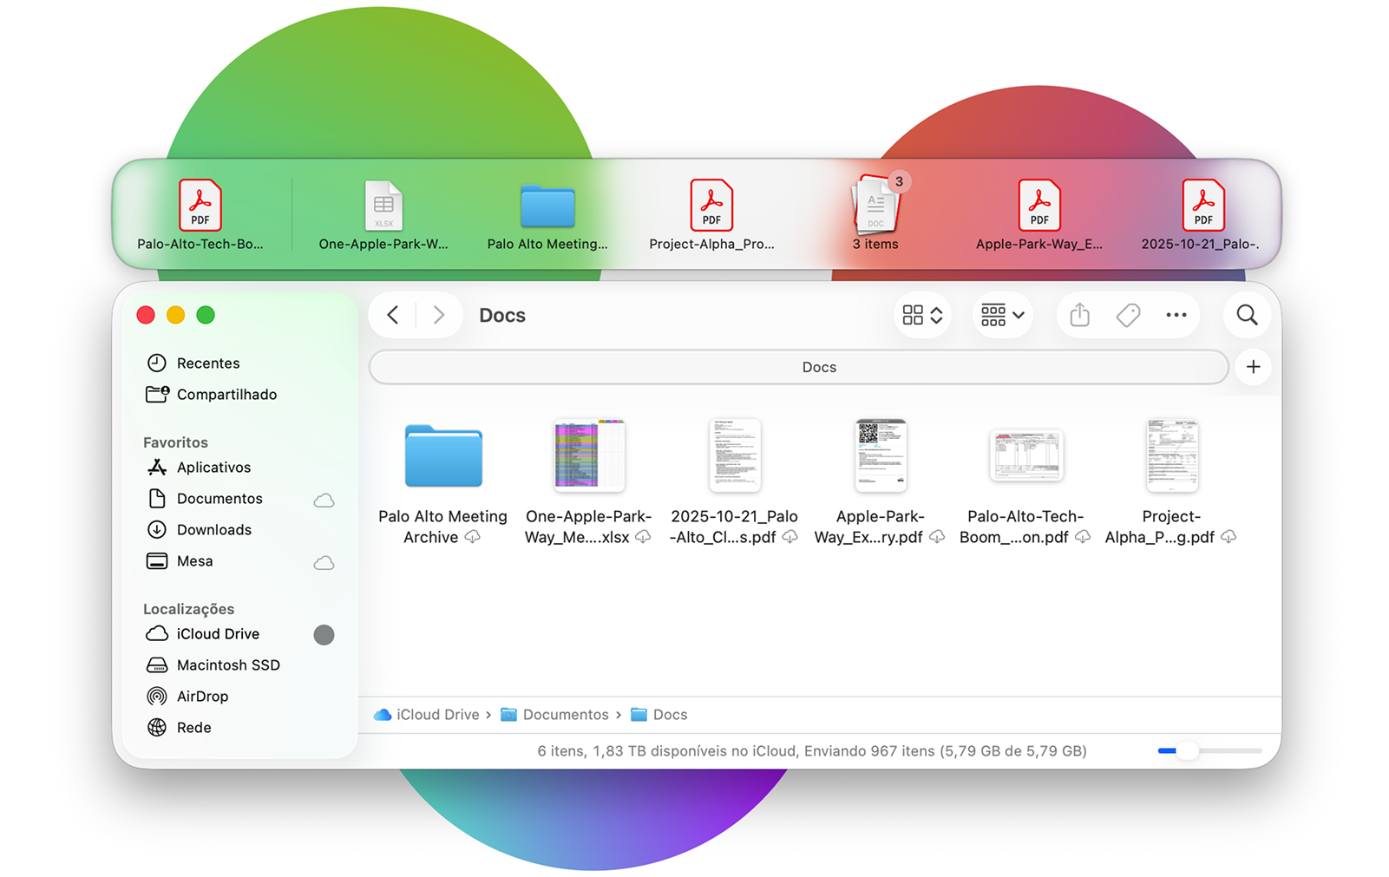
Task: Open AirDrop from Localizações
Action: click(x=201, y=696)
